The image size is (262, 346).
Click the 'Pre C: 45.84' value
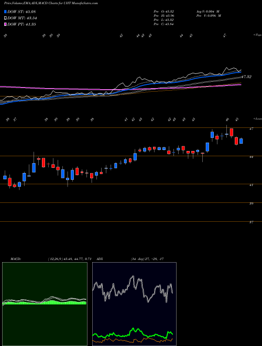click(163, 24)
